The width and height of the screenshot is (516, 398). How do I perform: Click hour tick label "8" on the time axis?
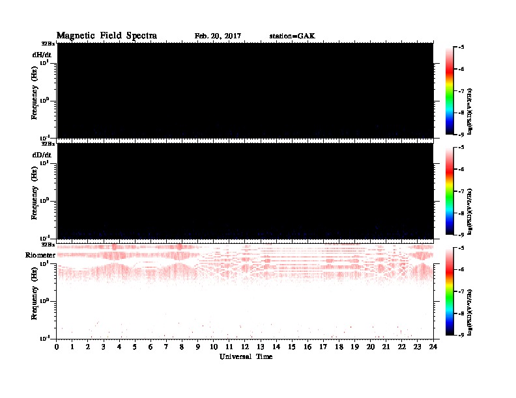click(x=182, y=347)
